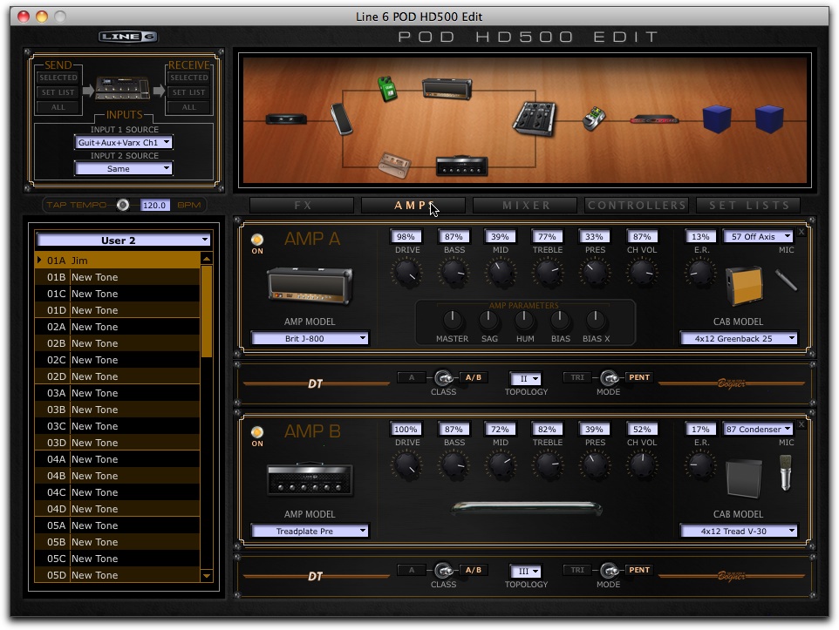Close Amp A panel with X

(x=801, y=232)
